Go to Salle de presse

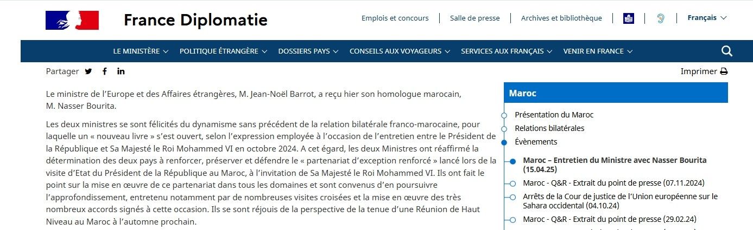click(x=474, y=18)
